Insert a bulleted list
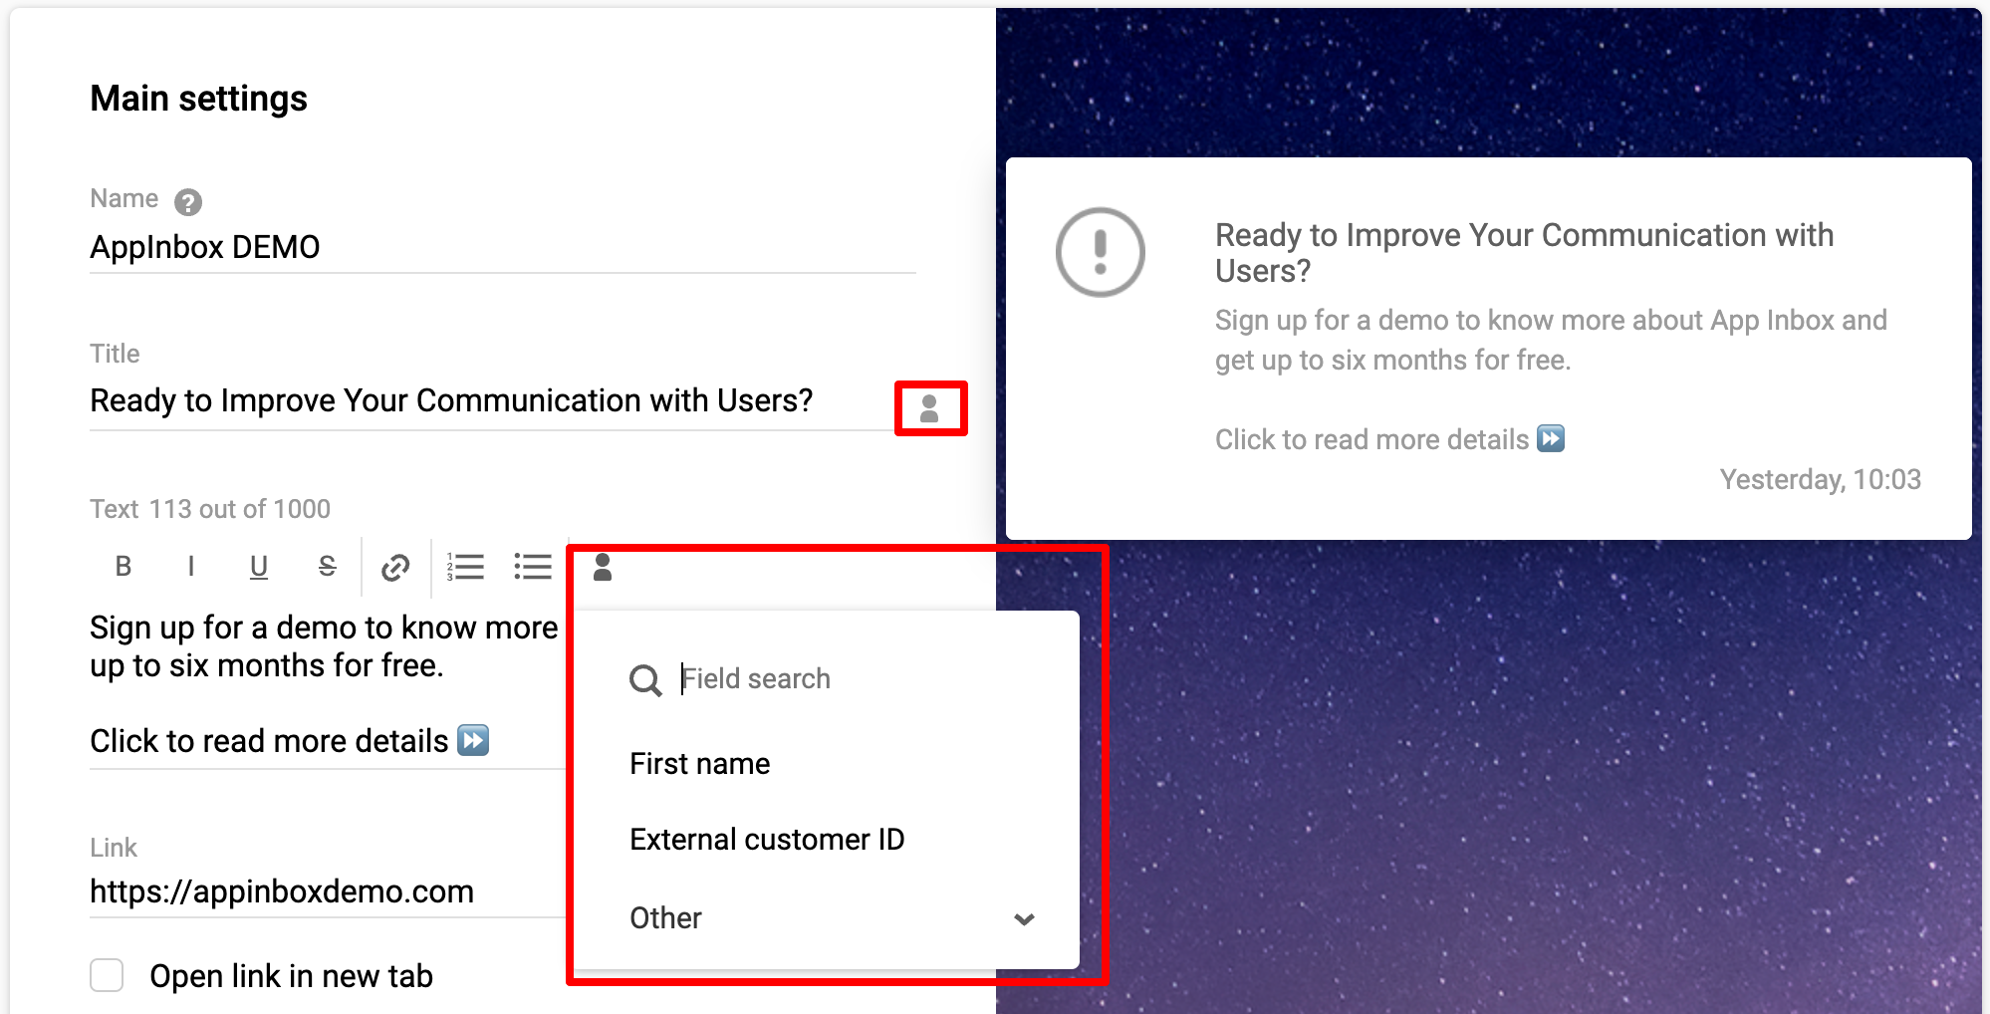This screenshot has width=1990, height=1014. [x=533, y=567]
